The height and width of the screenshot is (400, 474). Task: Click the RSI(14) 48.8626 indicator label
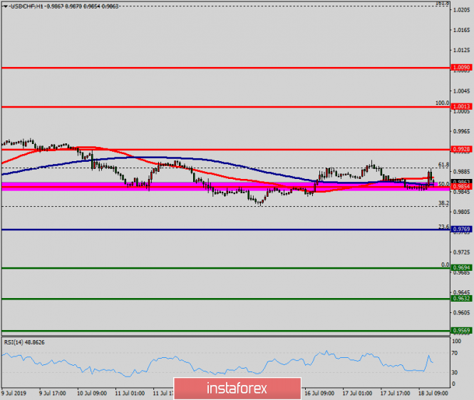point(24,342)
